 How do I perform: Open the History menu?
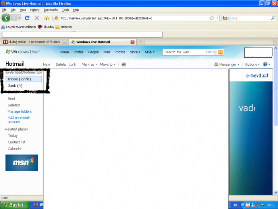pyautogui.click(x=35, y=10)
